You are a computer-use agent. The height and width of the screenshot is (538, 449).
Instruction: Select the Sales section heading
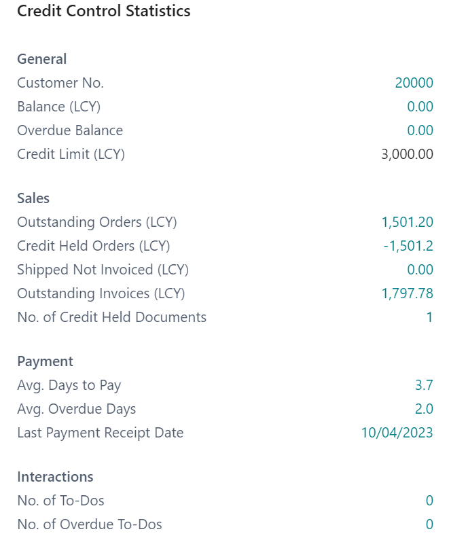[33, 198]
